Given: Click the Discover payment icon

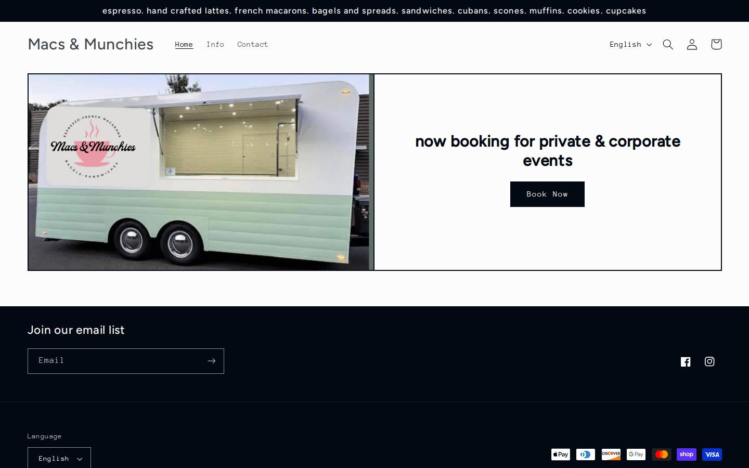Looking at the screenshot, I should pos(611,454).
